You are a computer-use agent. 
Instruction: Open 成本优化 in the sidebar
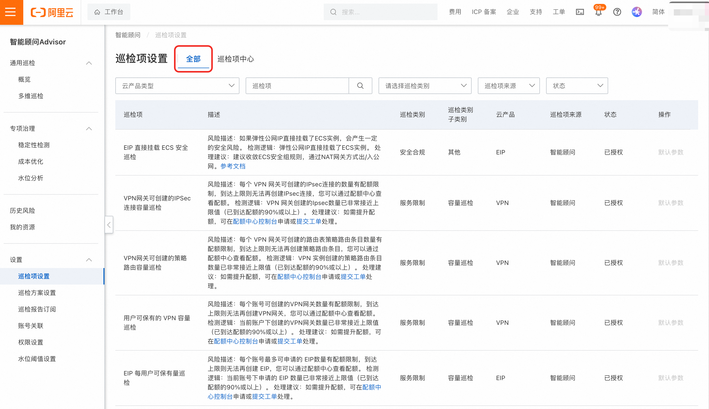pyautogui.click(x=31, y=162)
